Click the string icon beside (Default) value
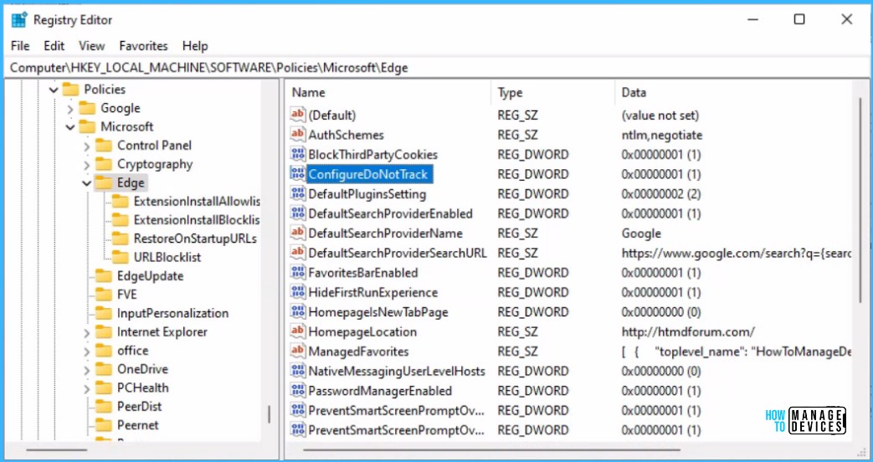The width and height of the screenshot is (873, 462). (298, 115)
